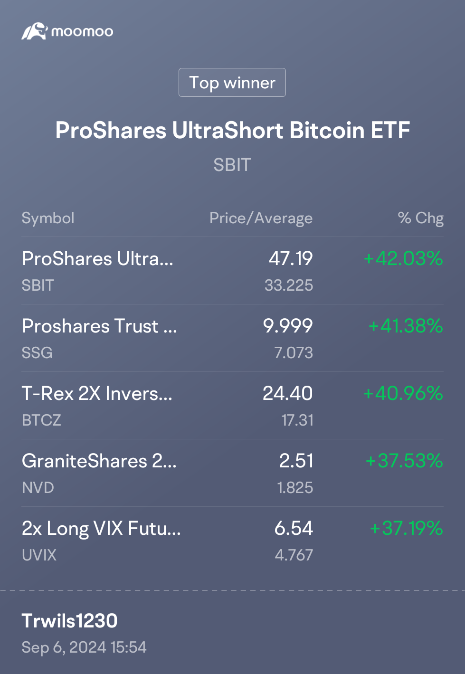Click the +41.38% change for SSG

pyautogui.click(x=406, y=326)
